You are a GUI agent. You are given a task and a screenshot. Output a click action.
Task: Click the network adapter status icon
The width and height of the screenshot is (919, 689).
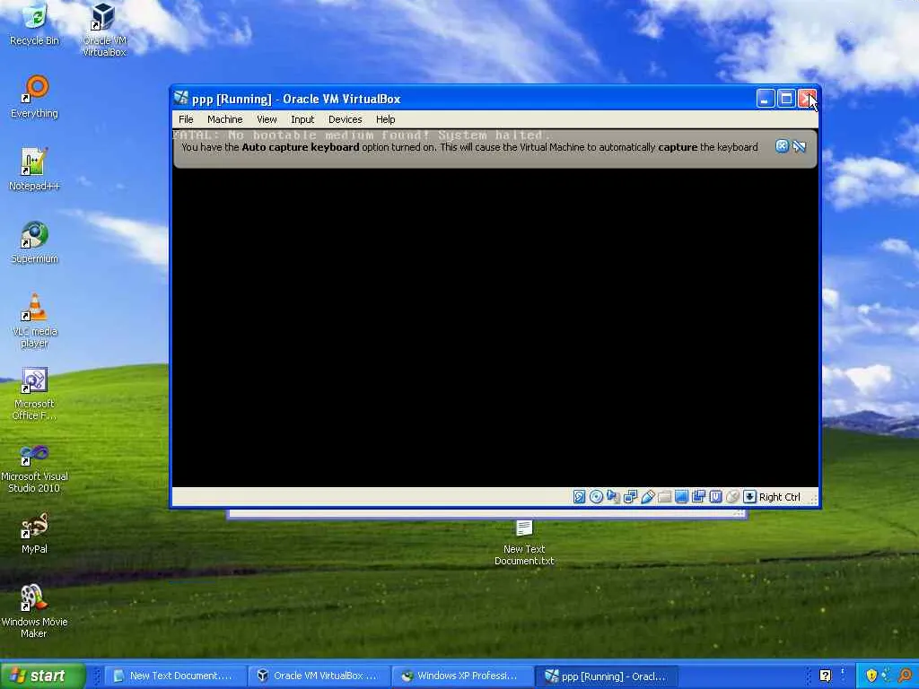(x=631, y=497)
